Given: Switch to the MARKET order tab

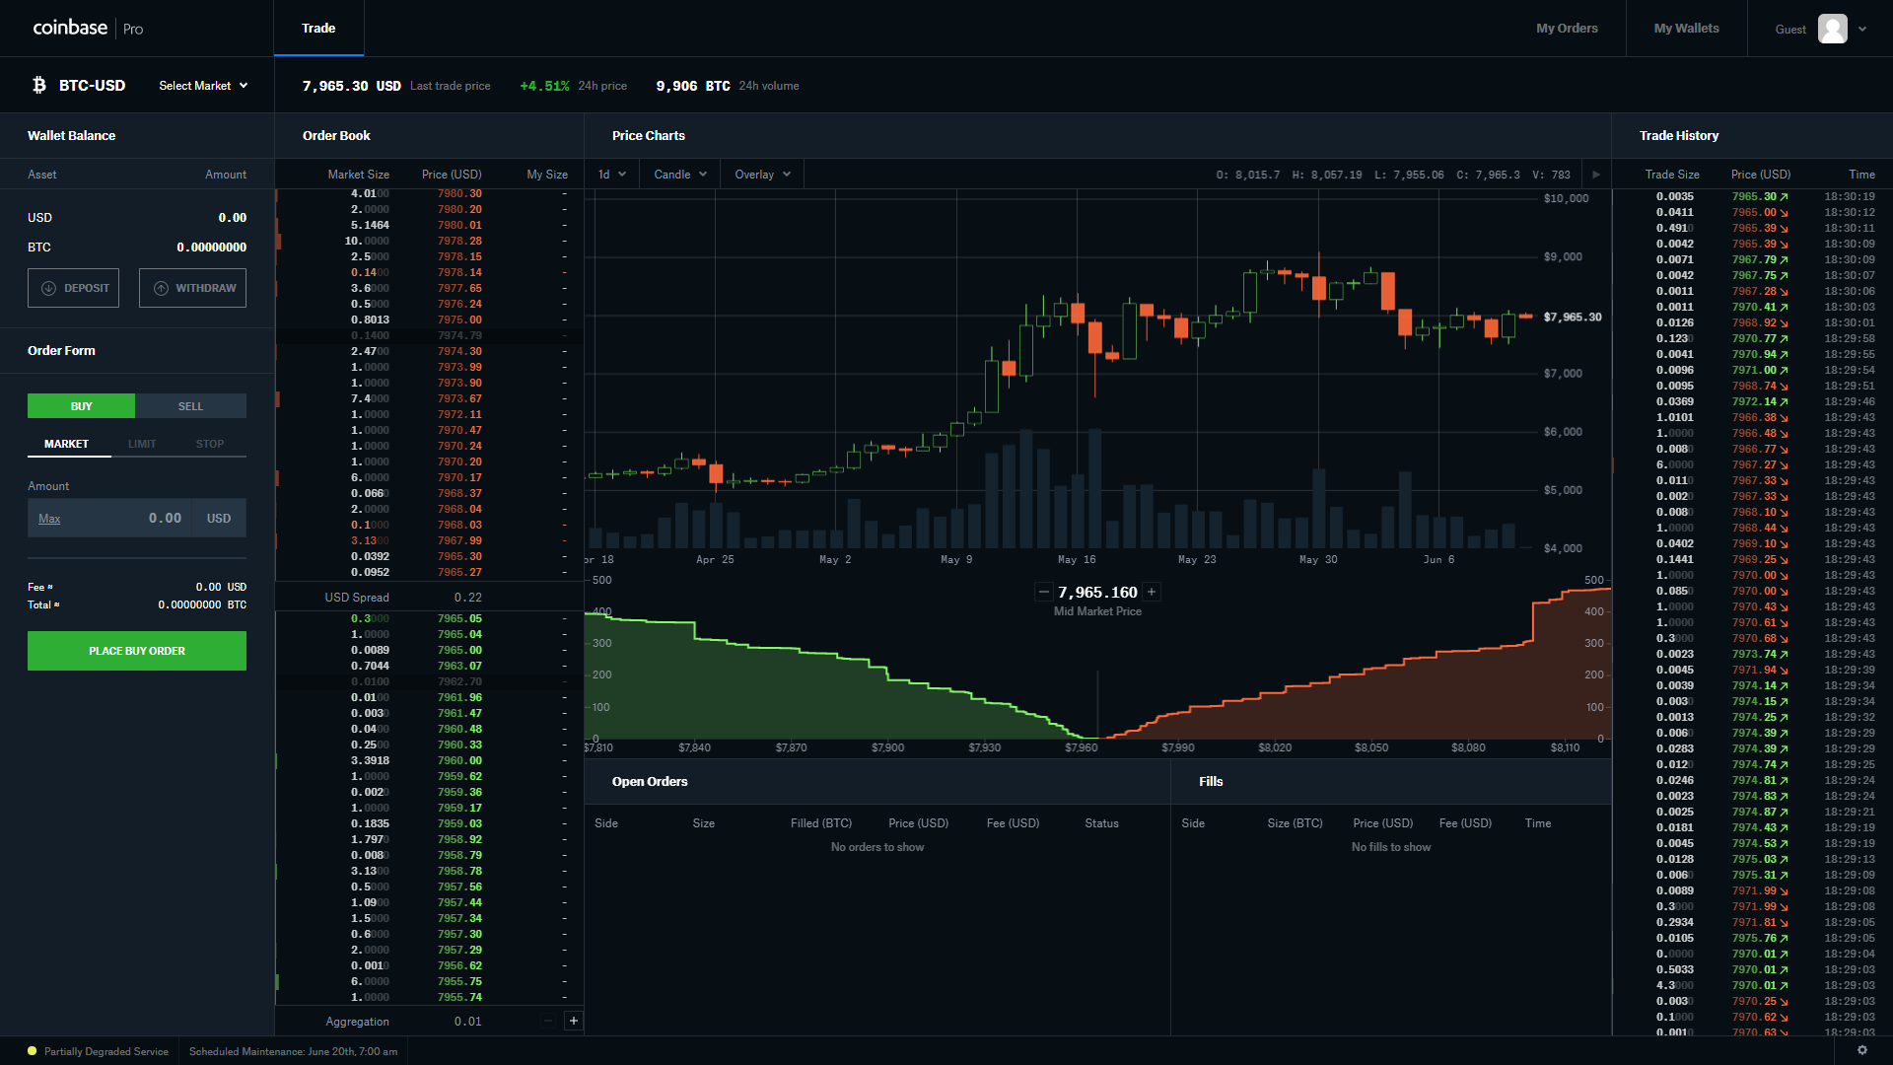Looking at the screenshot, I should click(66, 444).
